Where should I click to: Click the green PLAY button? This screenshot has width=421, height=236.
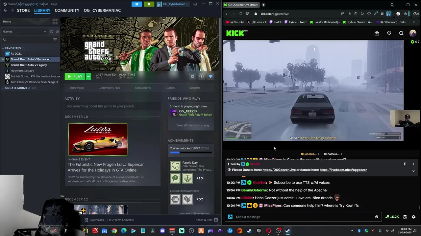75,76
